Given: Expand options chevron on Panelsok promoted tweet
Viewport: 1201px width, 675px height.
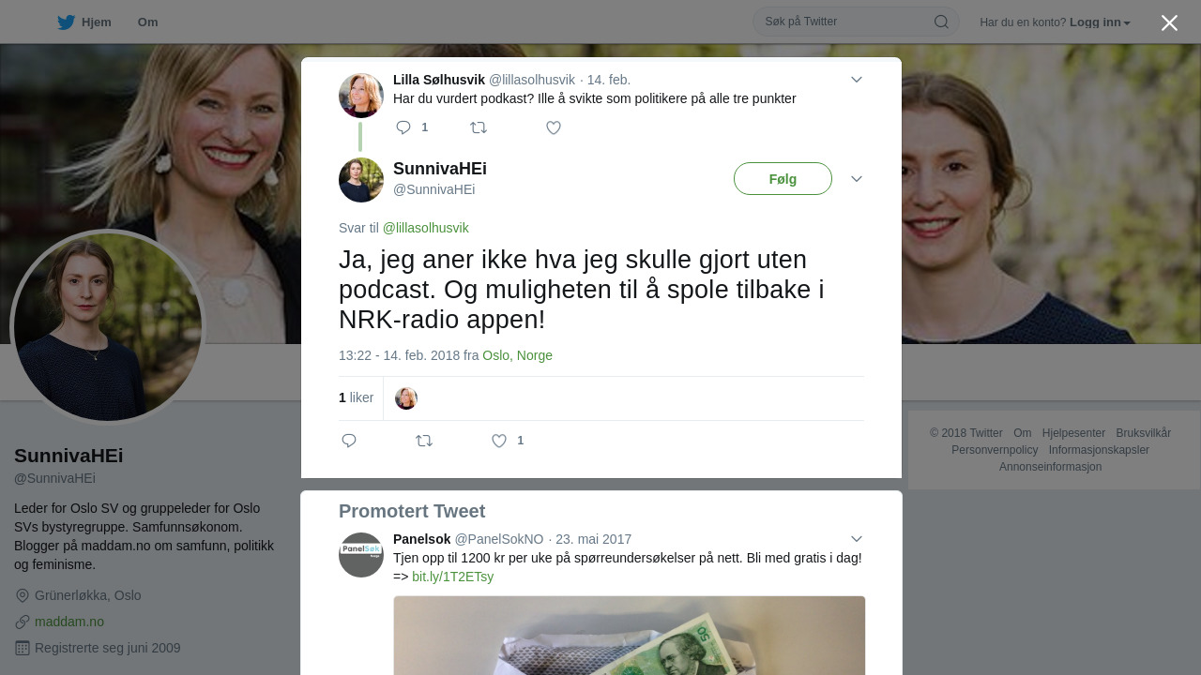Looking at the screenshot, I should pyautogui.click(x=857, y=539).
